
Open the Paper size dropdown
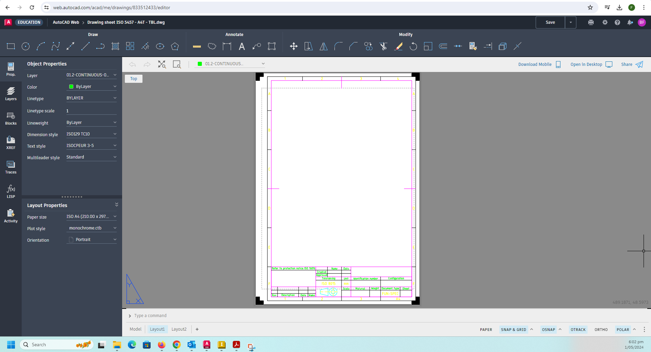(91, 217)
